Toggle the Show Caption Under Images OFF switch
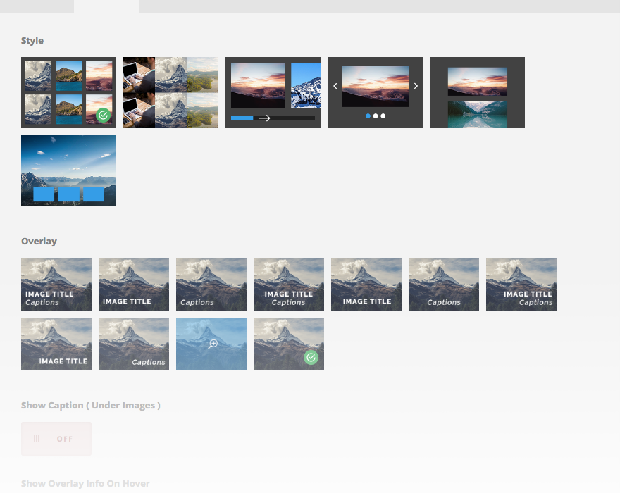This screenshot has width=620, height=493. [56, 439]
